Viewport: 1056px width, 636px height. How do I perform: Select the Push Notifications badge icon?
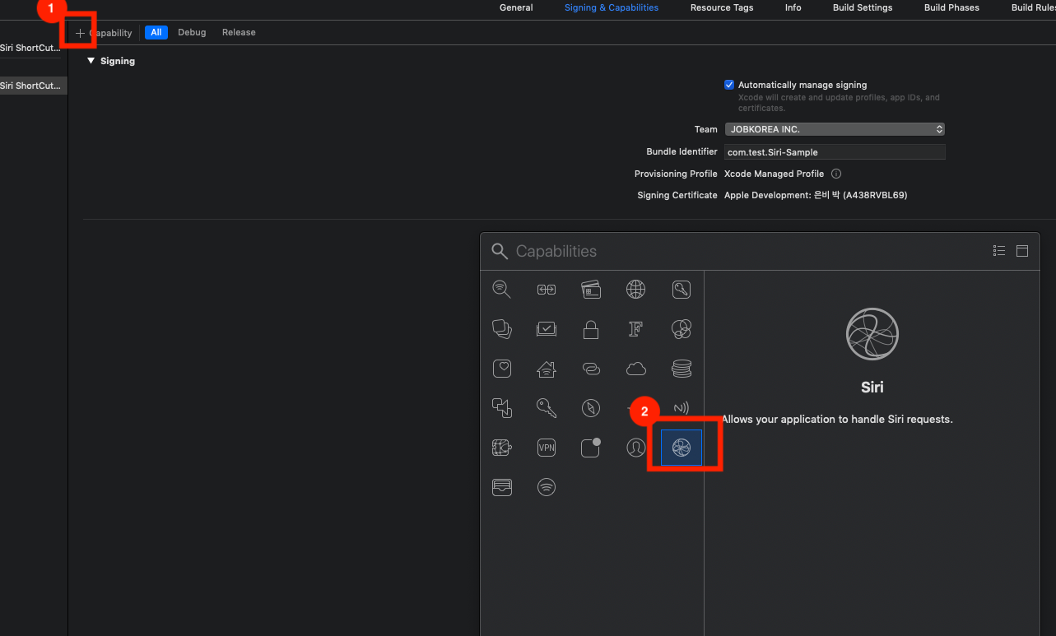(591, 448)
